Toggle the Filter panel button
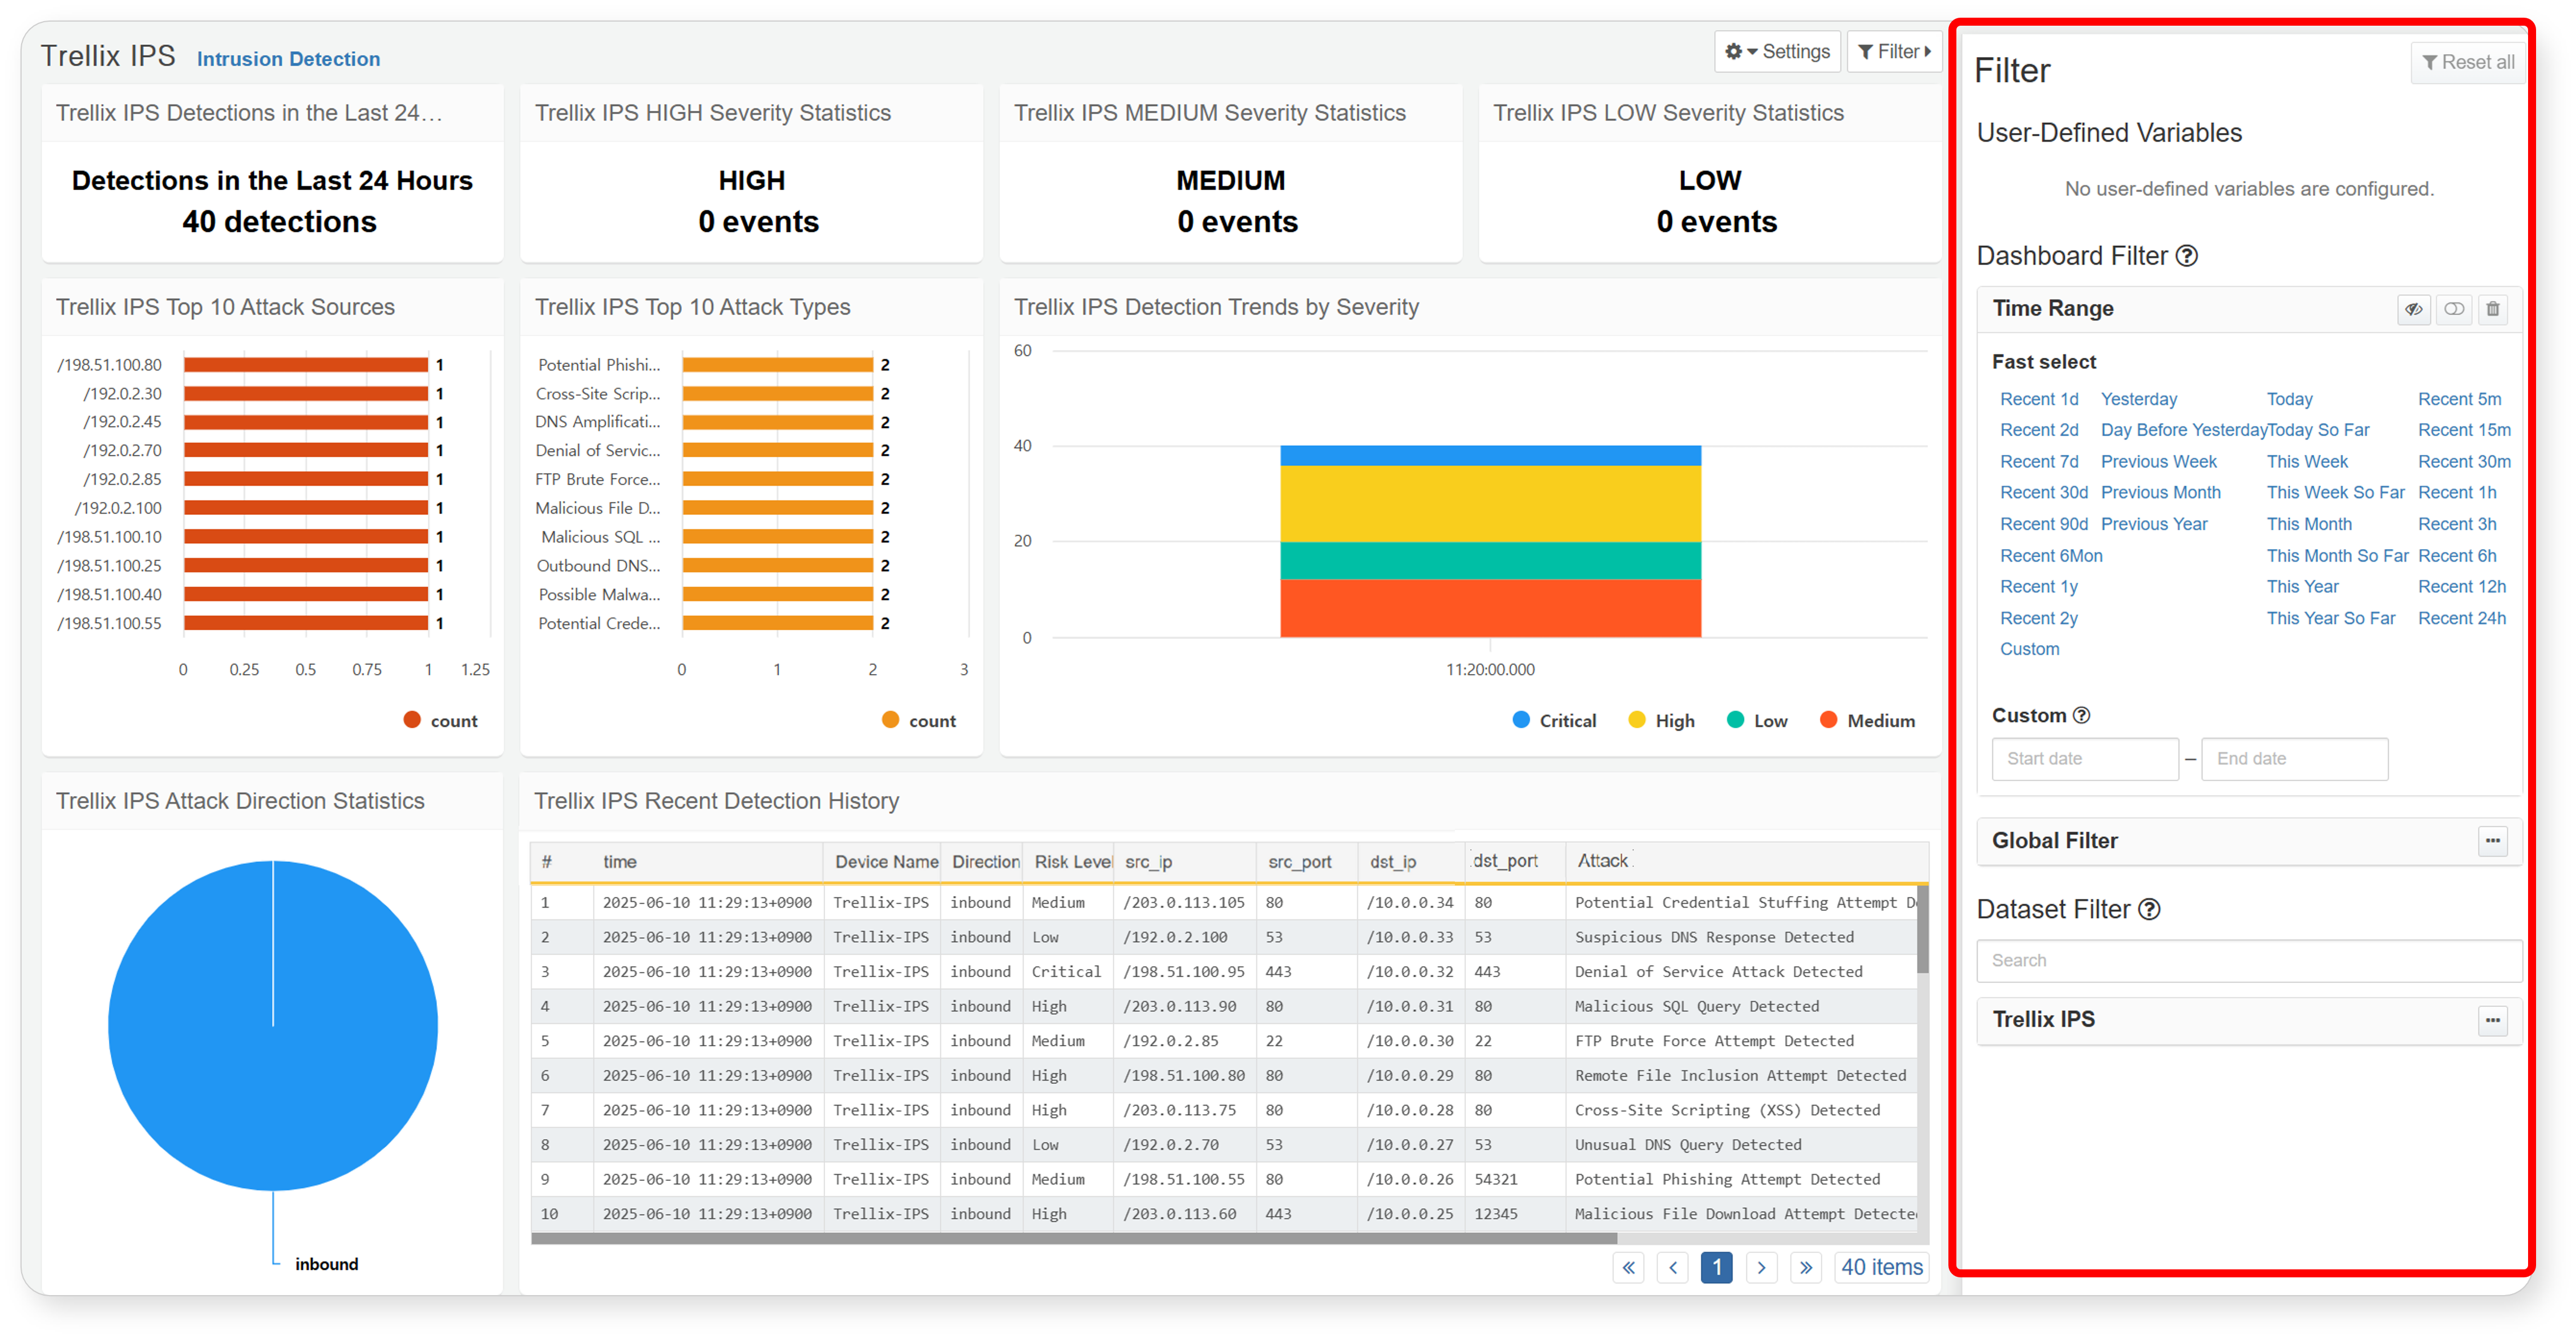 (x=1893, y=51)
